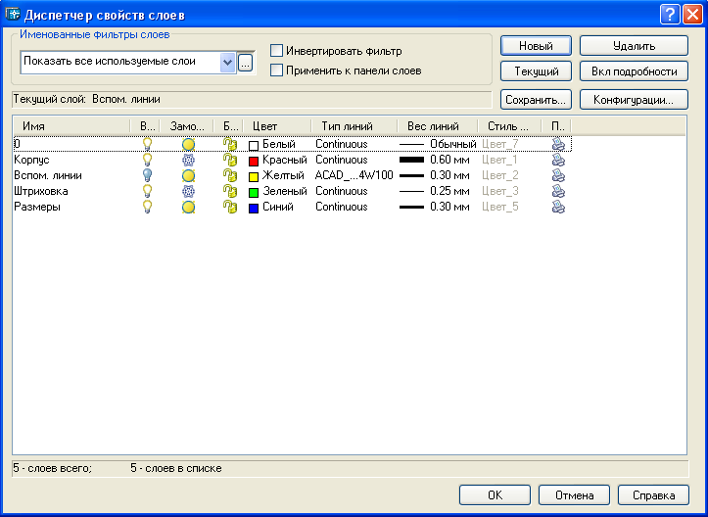Change the 0.60 мм lineweight
This screenshot has width=708, height=517.
click(x=435, y=160)
